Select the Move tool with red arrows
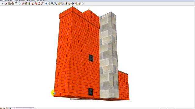The image size is (195, 109). [36, 4]
